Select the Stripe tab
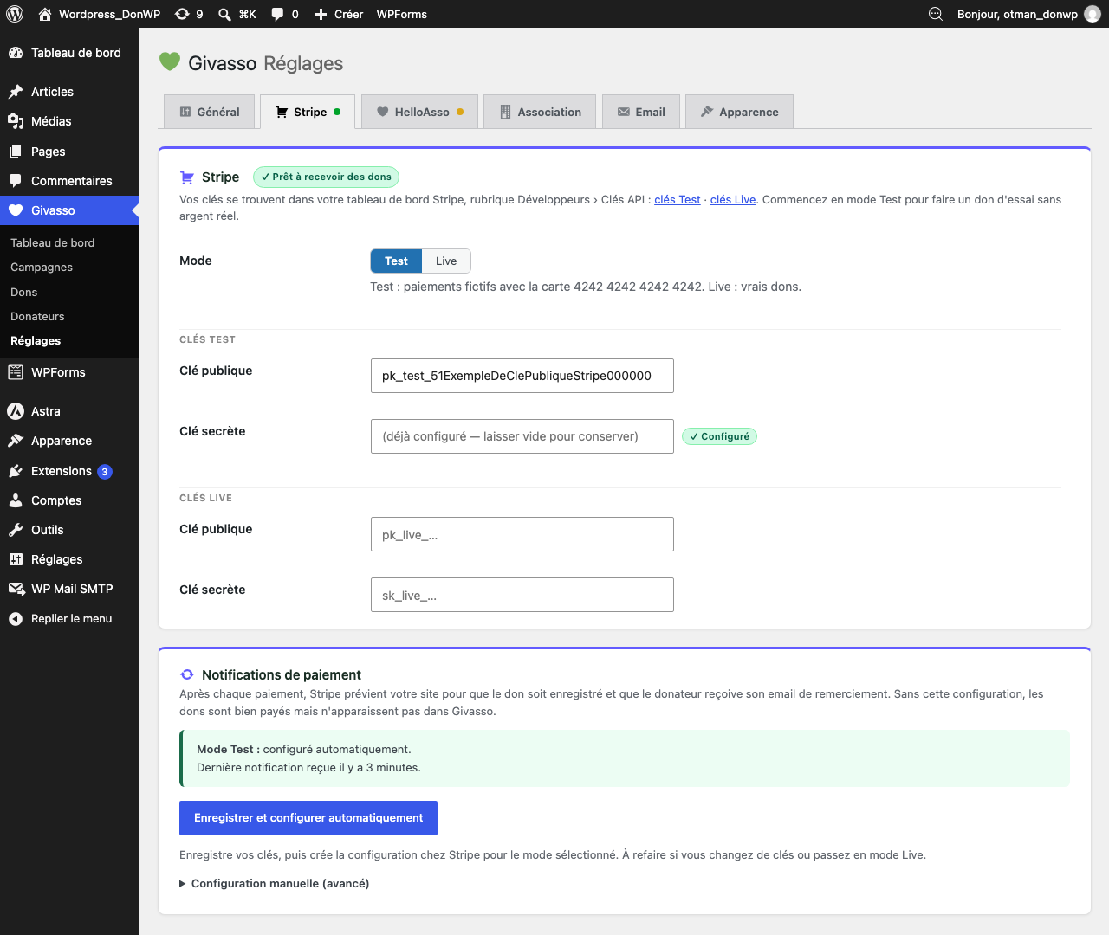The height and width of the screenshot is (935, 1109). 308,112
